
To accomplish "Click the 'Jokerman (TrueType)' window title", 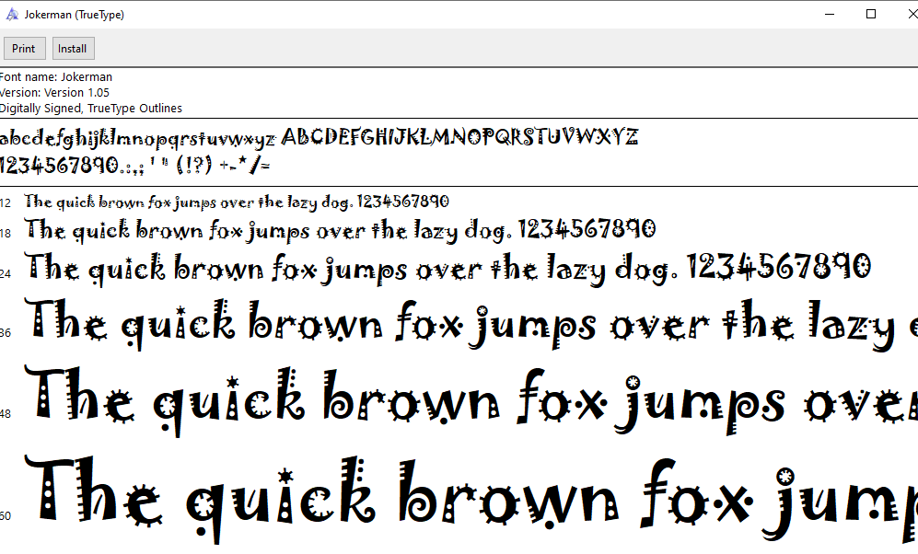I will [75, 15].
